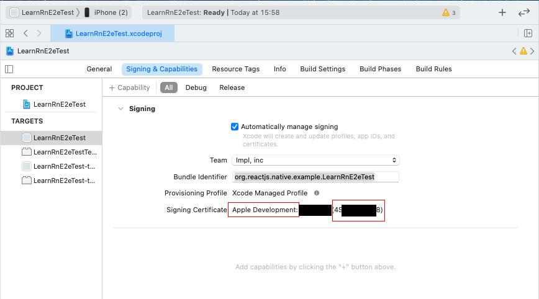
Task: Toggle the project and targets list sidebar icon
Action: [x=9, y=69]
